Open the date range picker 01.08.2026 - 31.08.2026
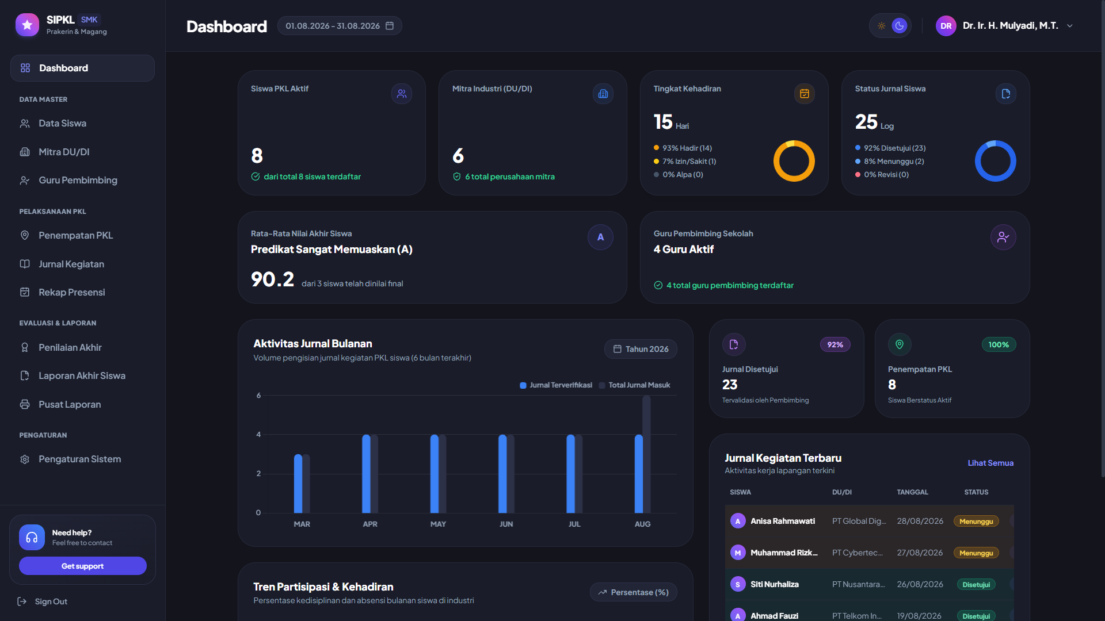 [x=340, y=26]
